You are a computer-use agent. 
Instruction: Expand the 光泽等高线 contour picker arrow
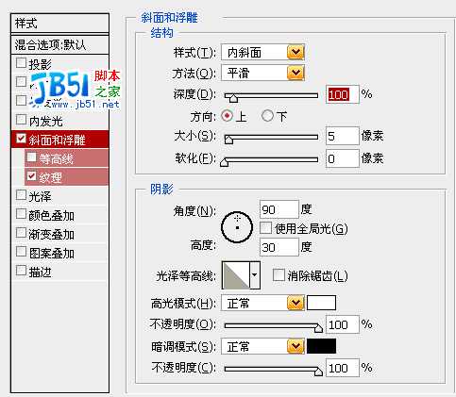click(255, 275)
